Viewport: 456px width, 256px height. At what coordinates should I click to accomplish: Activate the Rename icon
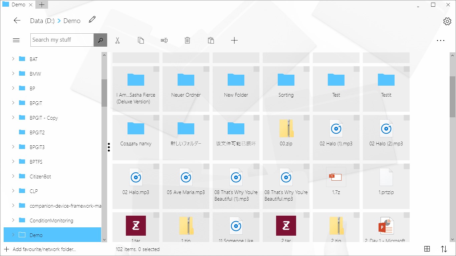point(164,40)
